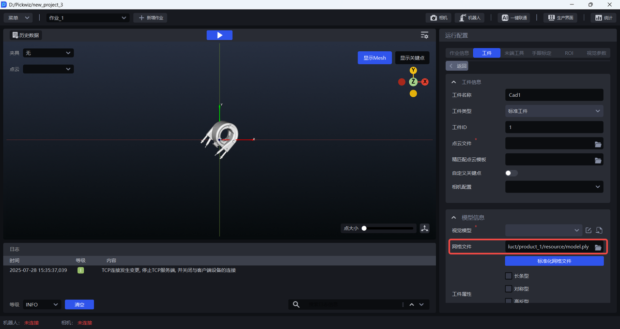This screenshot has height=329, width=620.
Task: Click the Y axis on the orientation gizmo
Action: tap(413, 71)
